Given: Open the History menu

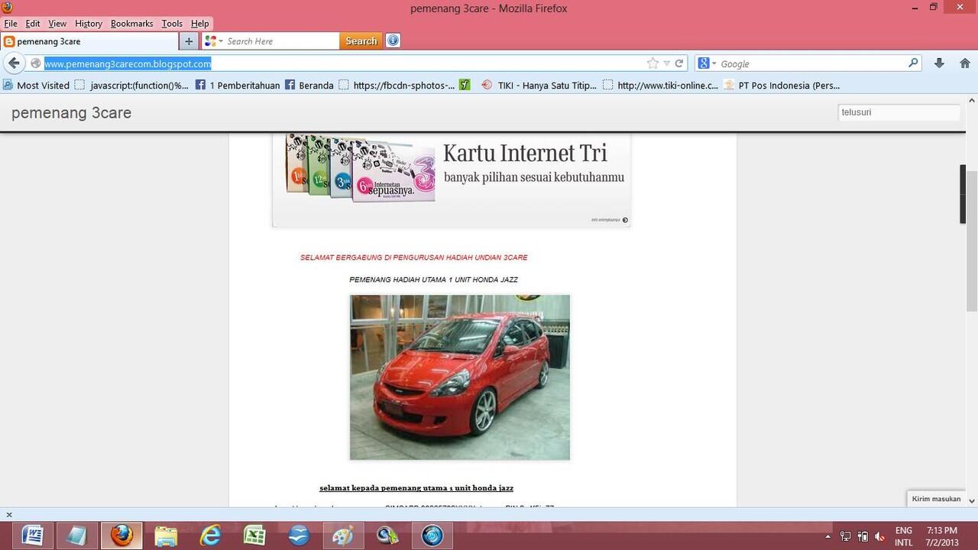Looking at the screenshot, I should tap(89, 24).
